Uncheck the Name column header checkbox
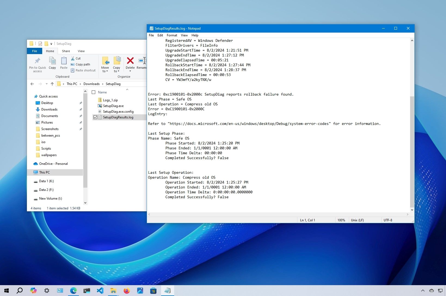Image resolution: width=446 pixels, height=296 pixels. click(94, 92)
